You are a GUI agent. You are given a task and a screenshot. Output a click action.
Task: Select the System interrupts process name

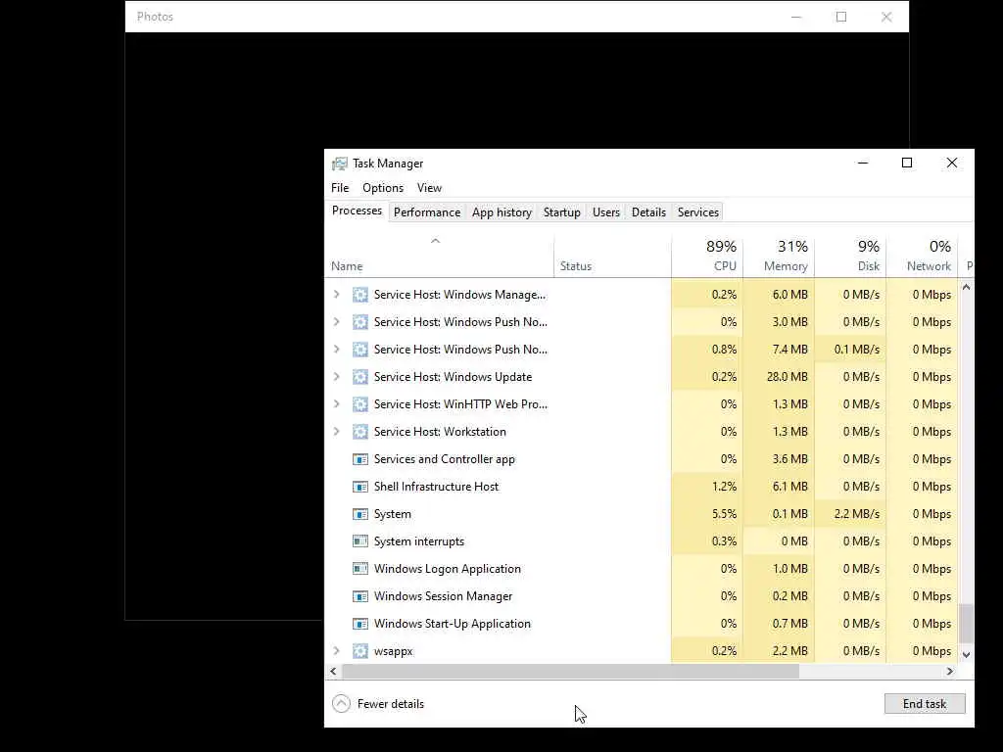[x=419, y=541]
